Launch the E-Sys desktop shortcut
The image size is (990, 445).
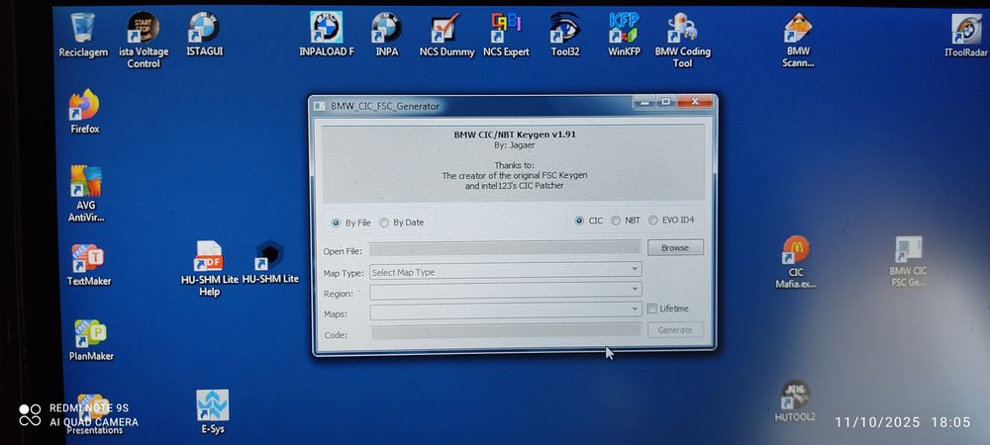212,411
